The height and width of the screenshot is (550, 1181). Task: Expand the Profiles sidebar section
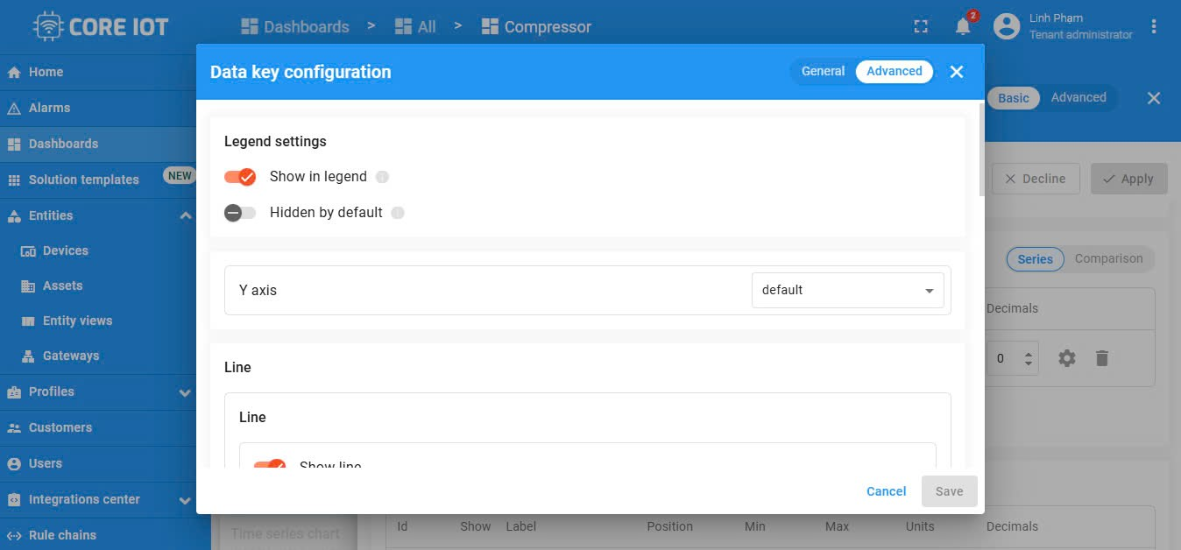(x=185, y=392)
